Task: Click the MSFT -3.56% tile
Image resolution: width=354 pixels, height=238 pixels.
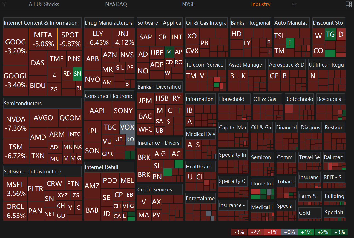Action: 15,189
